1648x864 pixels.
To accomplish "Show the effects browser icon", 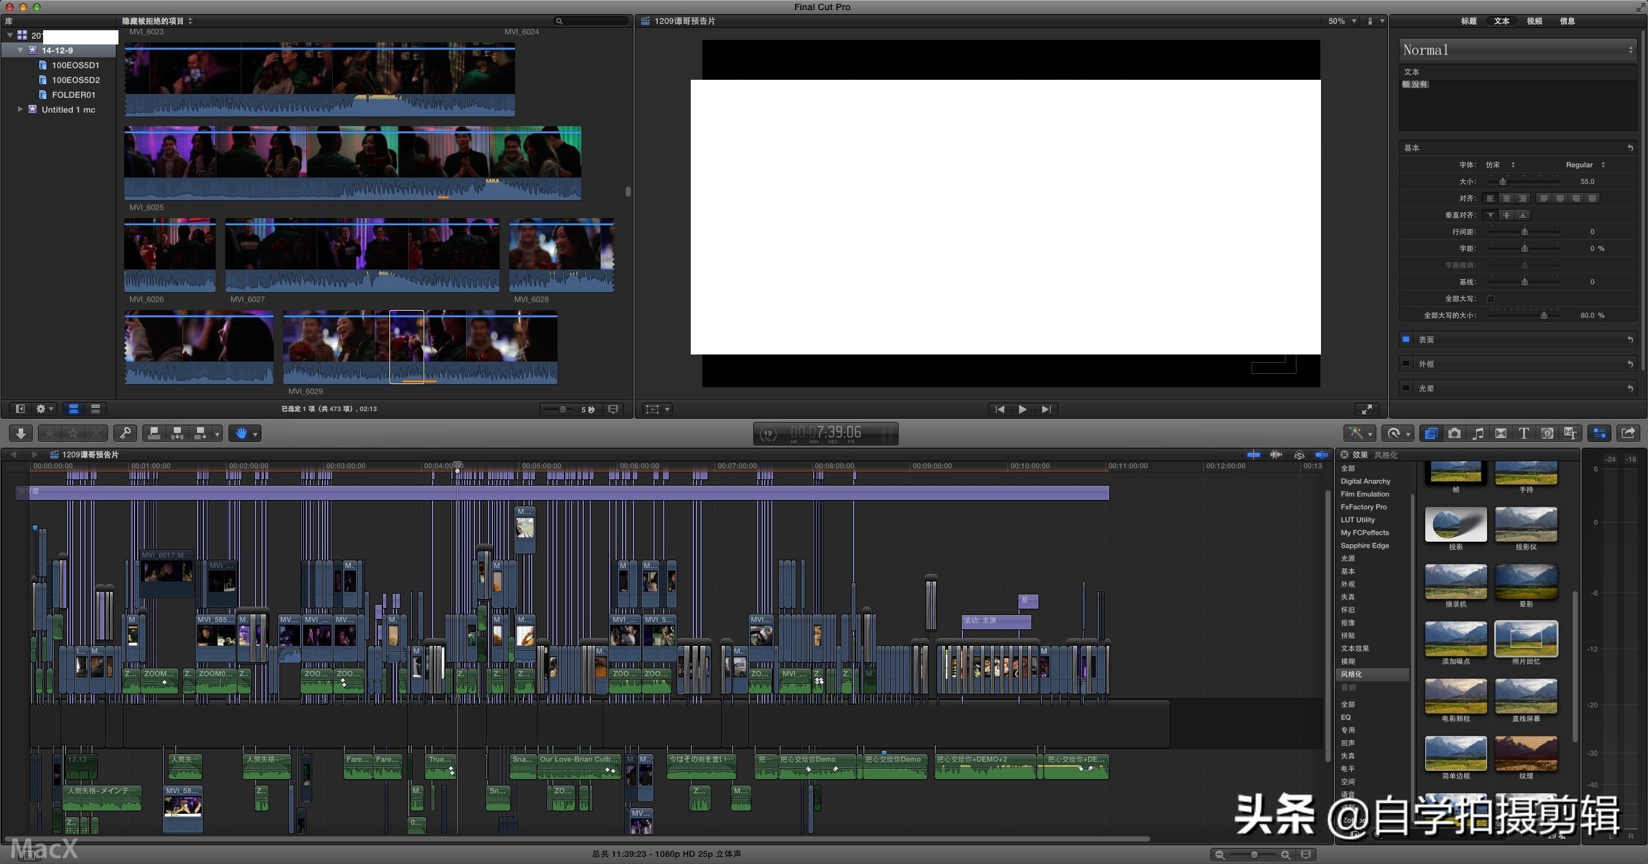I will click(1430, 434).
